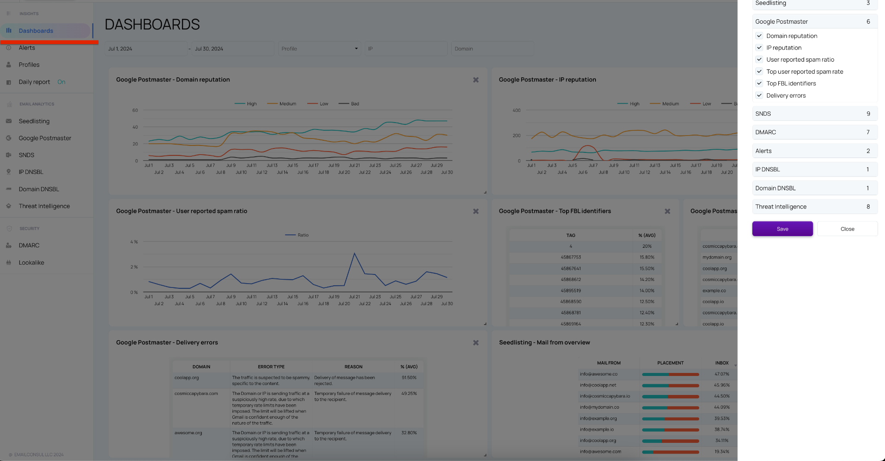This screenshot has width=885, height=461.
Task: Toggle High series in Domain reputation legend
Action: tap(245, 104)
